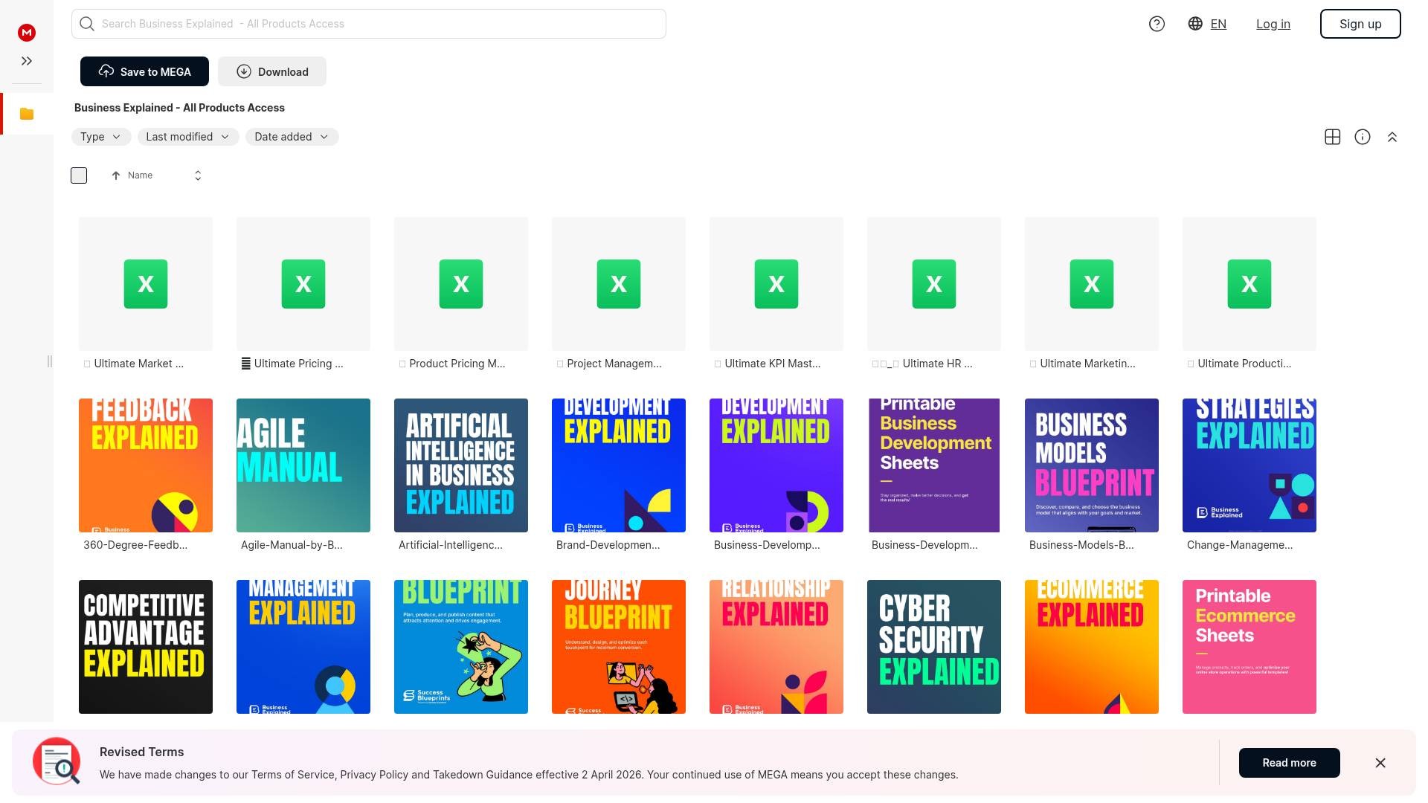Show the folder info panel icon
1428x803 pixels.
pyautogui.click(x=1362, y=137)
